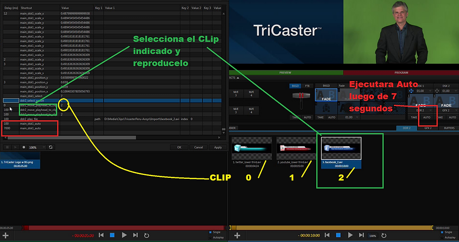
Task: Click DSK 1 AUTO button
Action: pos(427,117)
